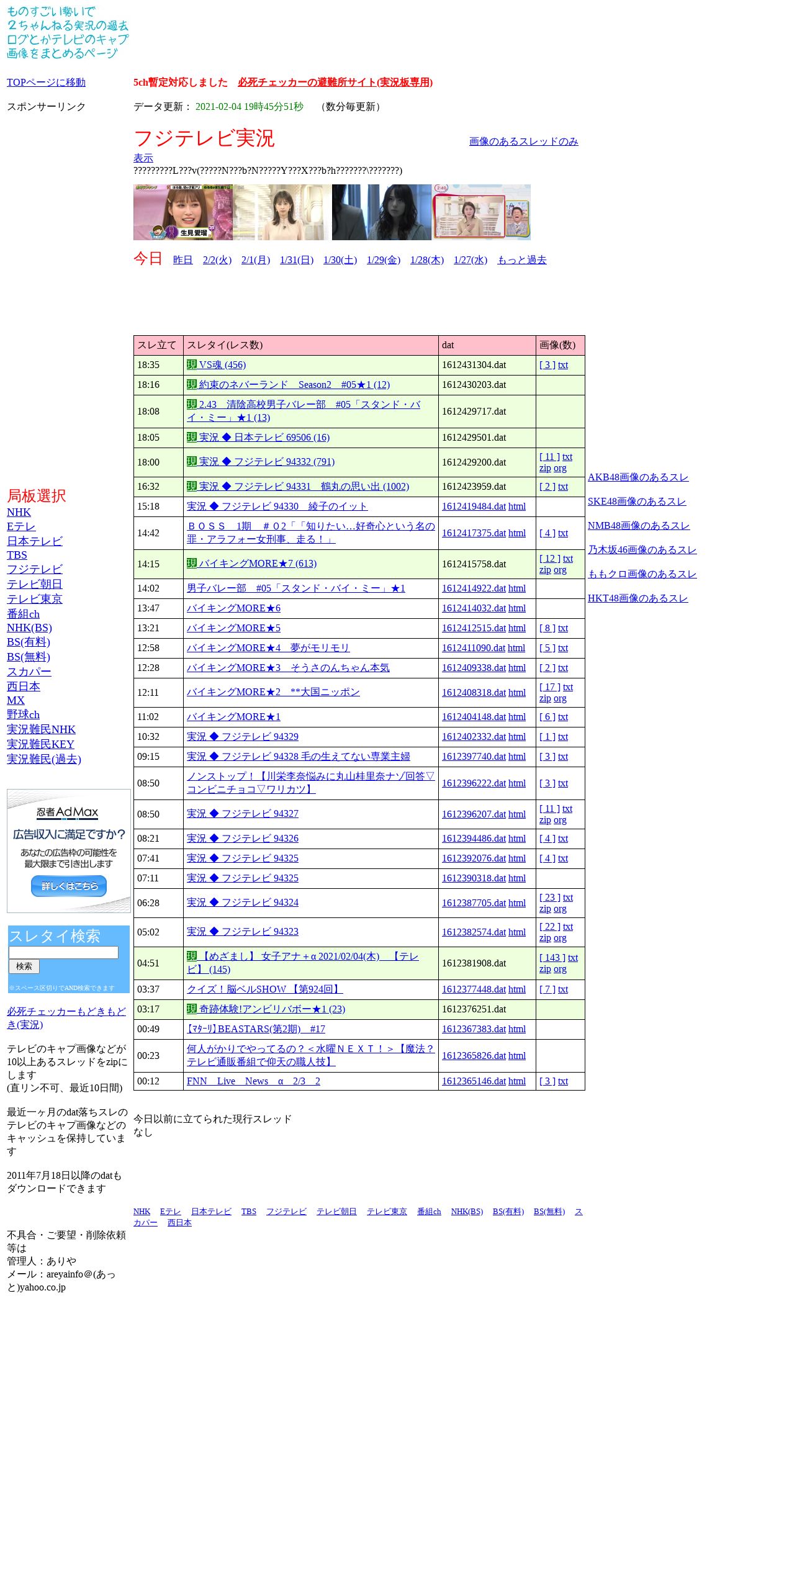The width and height of the screenshot is (797, 1594).
Task: Go to 1/31(日) date tab
Action: click(x=297, y=260)
